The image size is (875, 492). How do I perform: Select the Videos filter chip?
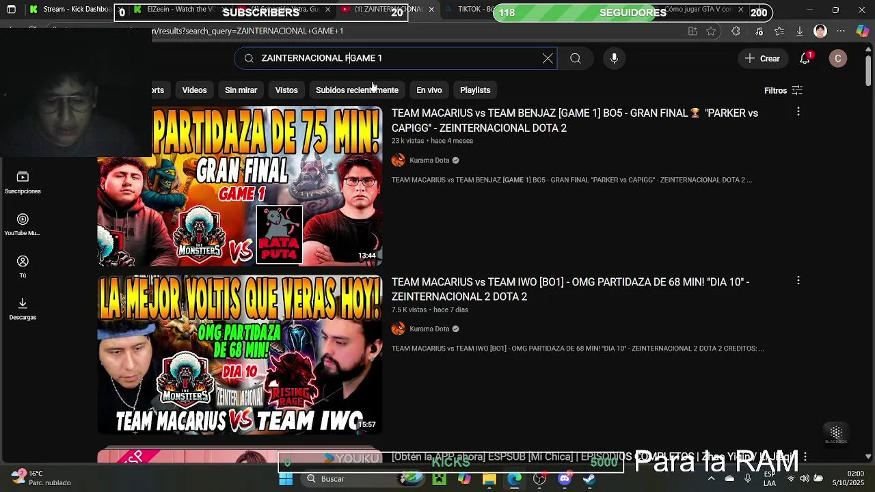coord(194,90)
